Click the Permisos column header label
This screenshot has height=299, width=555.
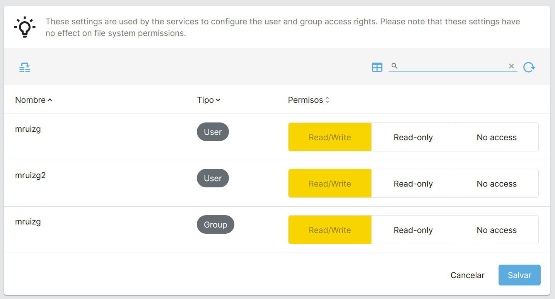(305, 100)
